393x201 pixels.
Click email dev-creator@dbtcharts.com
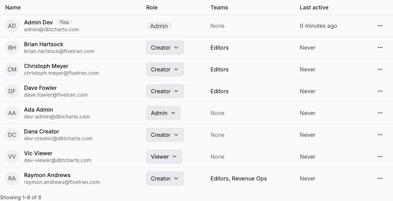58,138
